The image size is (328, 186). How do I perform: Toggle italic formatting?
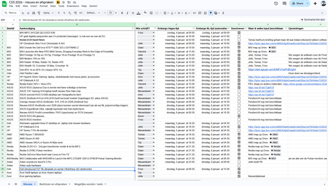pyautogui.click(x=127, y=13)
